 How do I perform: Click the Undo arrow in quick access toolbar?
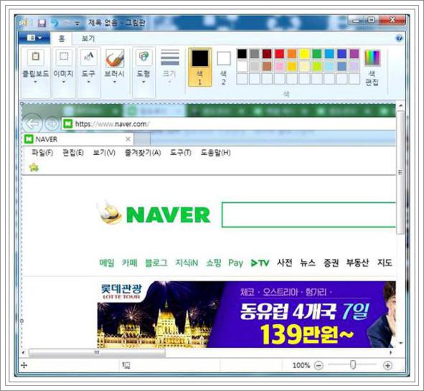tap(55, 23)
